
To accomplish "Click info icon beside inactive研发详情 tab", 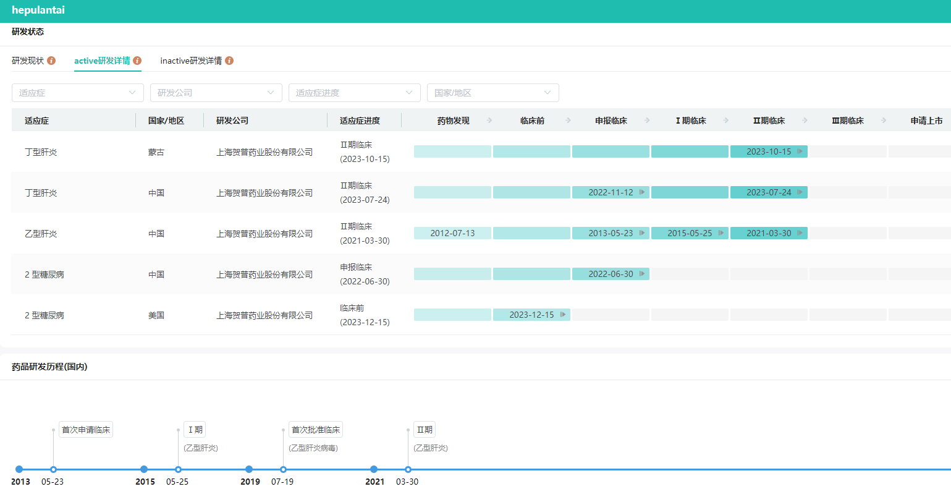I will click(x=229, y=61).
